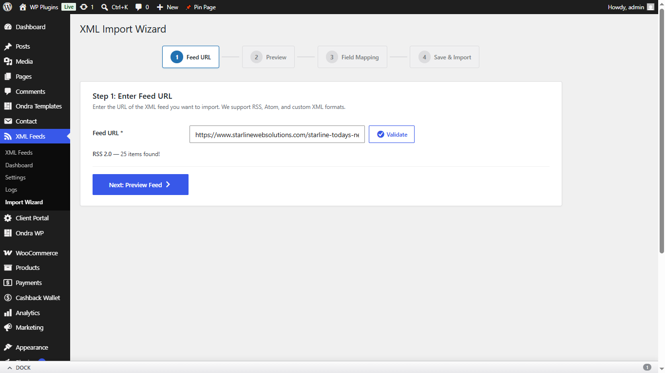The height and width of the screenshot is (373, 665).
Task: Go to wizard step 3 Field Mapping
Action: coord(352,57)
